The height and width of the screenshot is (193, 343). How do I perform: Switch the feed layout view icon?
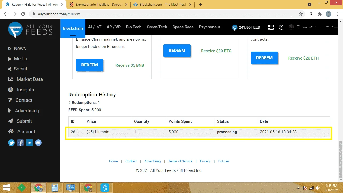pos(271,27)
